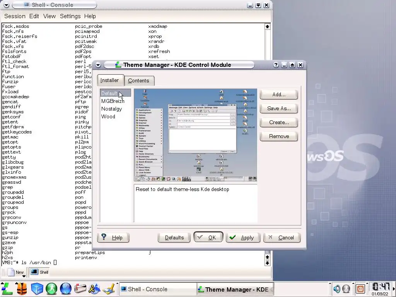Click the text preparetips in Console

(x=90, y=253)
